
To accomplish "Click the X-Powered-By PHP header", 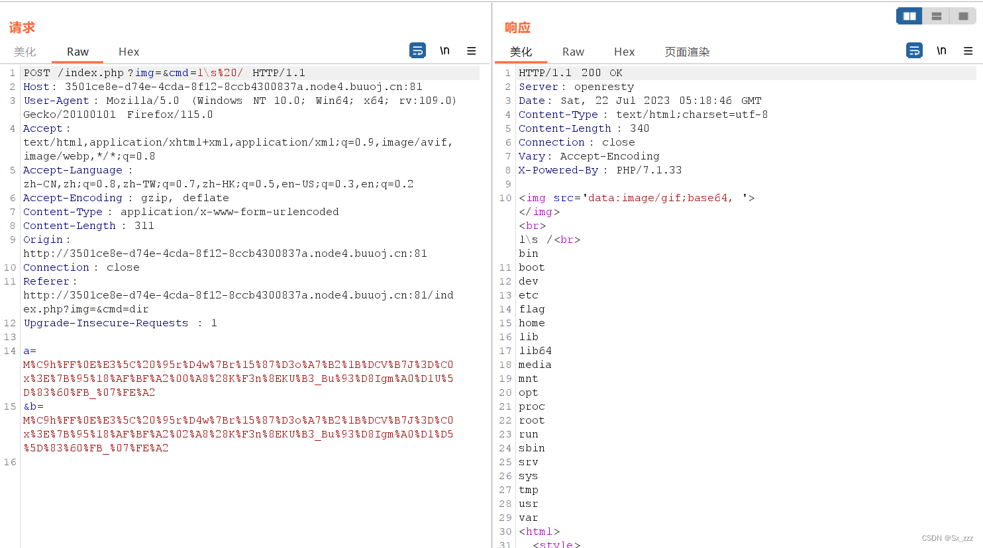I will click(600, 170).
